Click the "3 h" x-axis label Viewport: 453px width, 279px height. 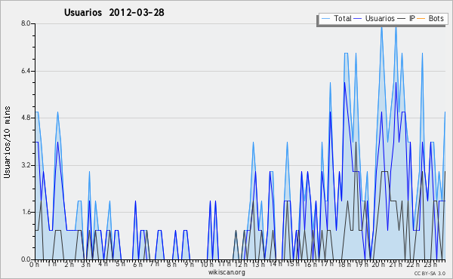tap(86, 265)
